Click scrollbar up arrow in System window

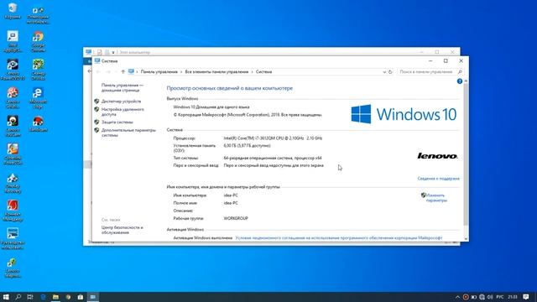466,81
